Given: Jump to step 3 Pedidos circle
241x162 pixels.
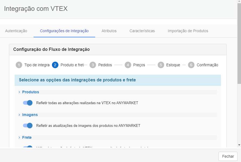Looking at the screenshot, I should (93, 65).
